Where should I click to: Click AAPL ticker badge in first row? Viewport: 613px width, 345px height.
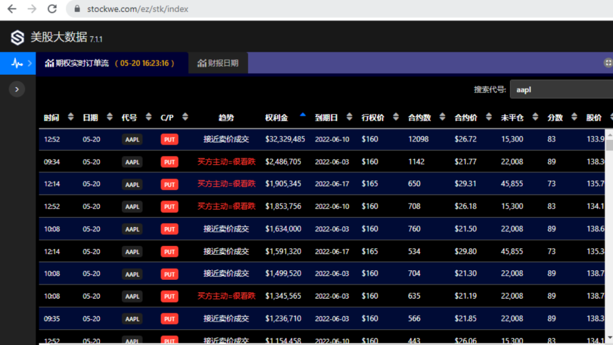(x=132, y=139)
